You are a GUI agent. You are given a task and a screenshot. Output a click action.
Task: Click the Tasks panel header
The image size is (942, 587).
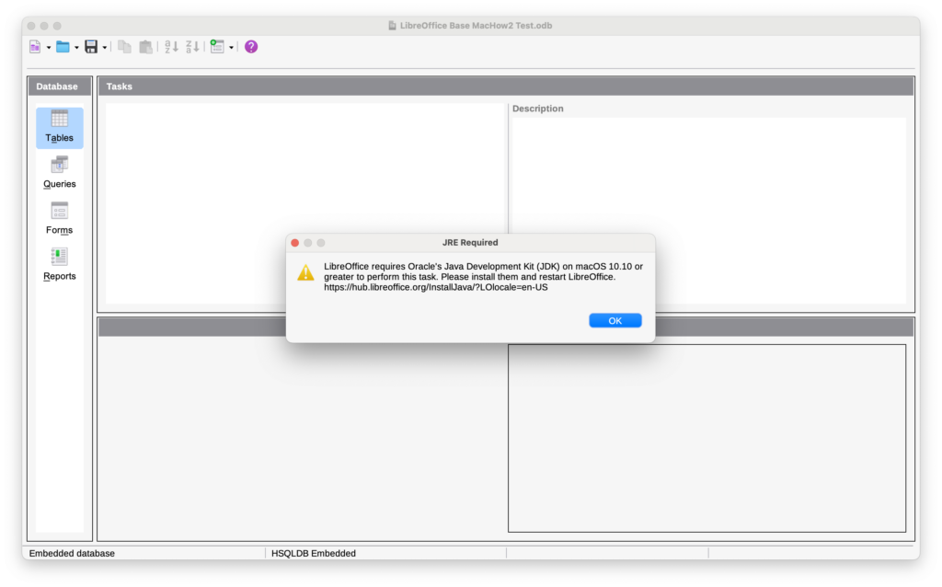click(506, 86)
